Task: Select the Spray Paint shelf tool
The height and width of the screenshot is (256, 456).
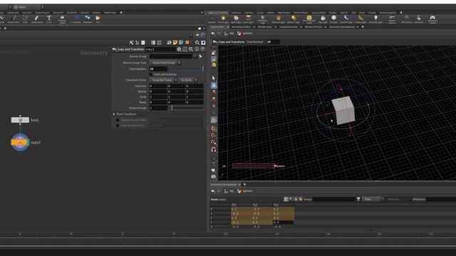Action: tap(36, 19)
